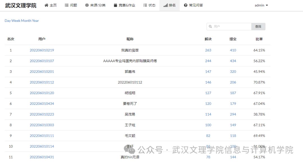Show Year ranking

[x=36, y=21]
